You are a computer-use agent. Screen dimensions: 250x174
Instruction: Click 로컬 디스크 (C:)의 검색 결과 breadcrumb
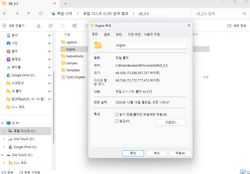pos(106,13)
